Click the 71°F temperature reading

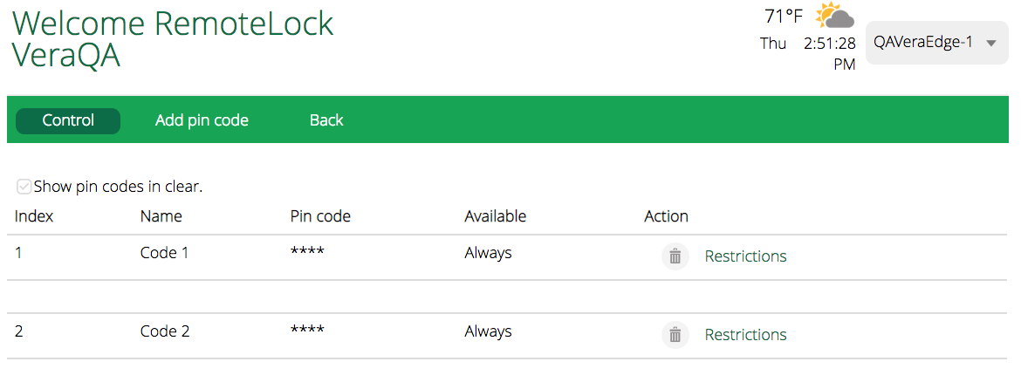[783, 17]
